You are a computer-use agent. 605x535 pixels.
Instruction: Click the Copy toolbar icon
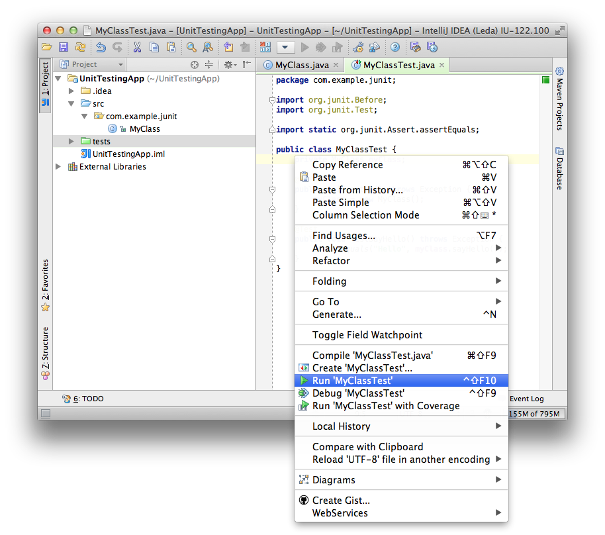(x=154, y=47)
